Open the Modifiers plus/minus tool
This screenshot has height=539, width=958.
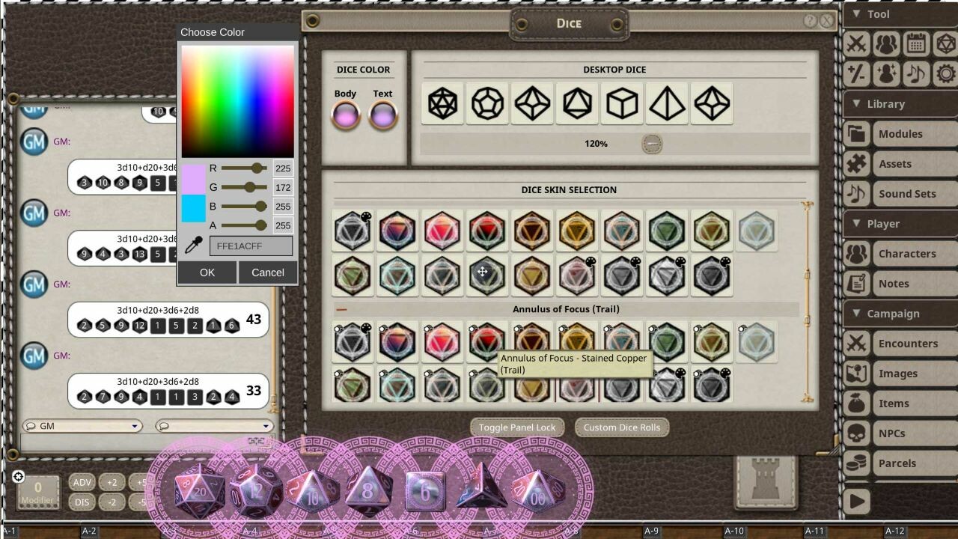click(856, 73)
